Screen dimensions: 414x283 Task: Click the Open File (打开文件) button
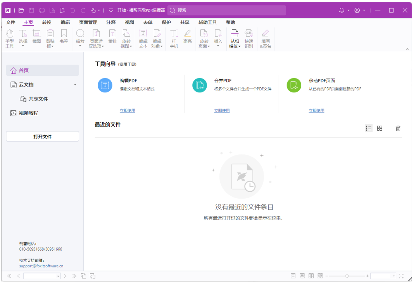click(x=43, y=136)
